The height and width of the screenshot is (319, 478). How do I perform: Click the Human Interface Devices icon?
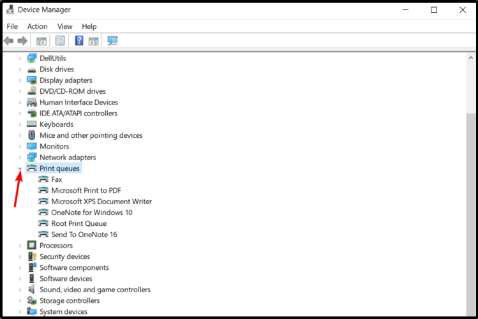click(x=32, y=102)
